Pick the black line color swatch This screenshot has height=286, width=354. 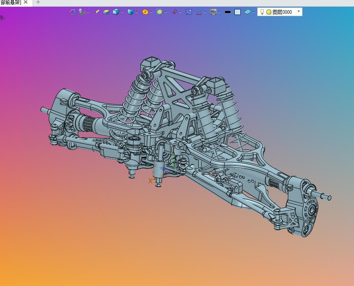coord(228,12)
